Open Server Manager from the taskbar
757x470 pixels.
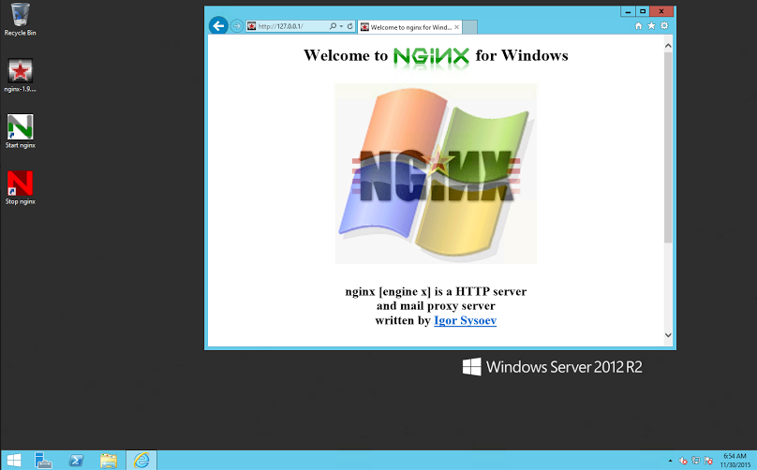pyautogui.click(x=43, y=461)
